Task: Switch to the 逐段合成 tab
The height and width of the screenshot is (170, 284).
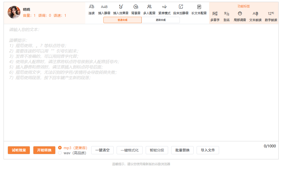Action: click(x=161, y=20)
